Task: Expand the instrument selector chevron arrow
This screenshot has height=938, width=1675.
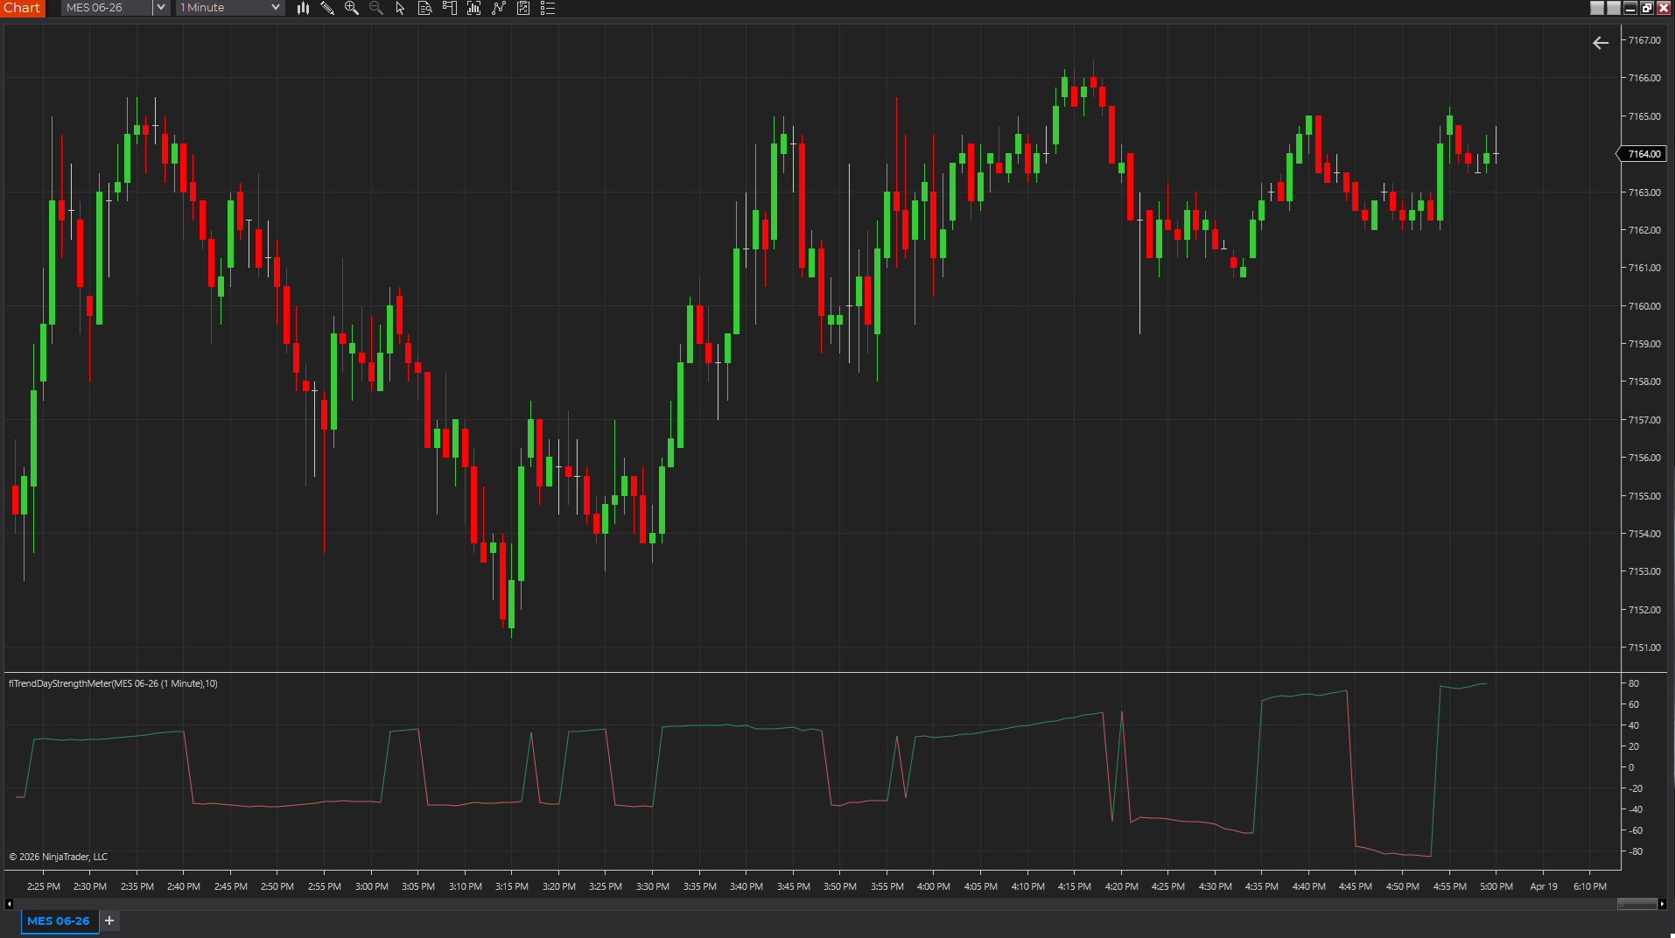Action: 160,7
